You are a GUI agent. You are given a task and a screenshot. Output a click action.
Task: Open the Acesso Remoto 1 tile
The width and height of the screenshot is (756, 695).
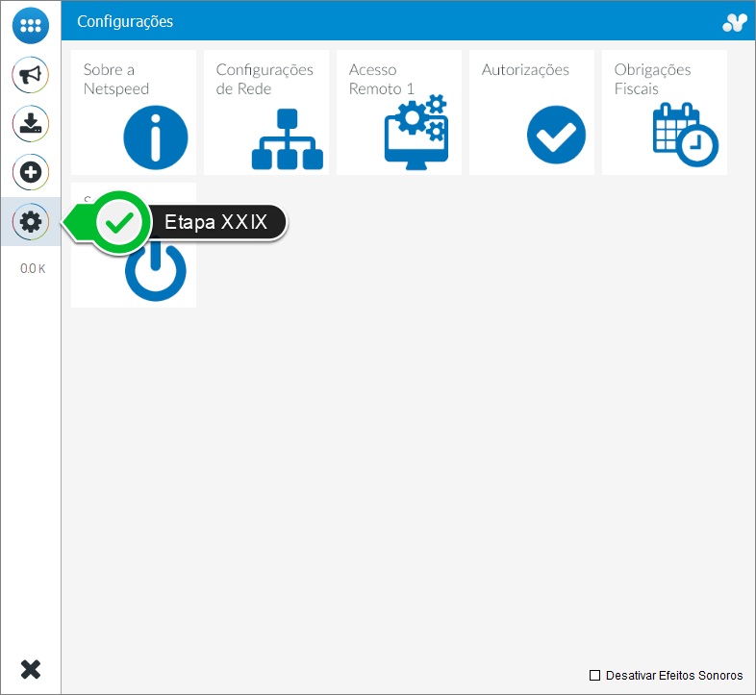(x=399, y=112)
